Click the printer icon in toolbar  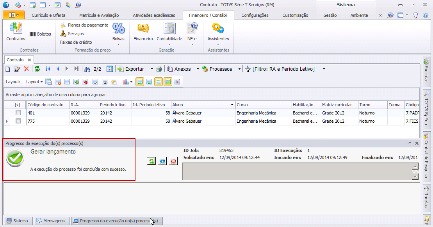click(159, 69)
